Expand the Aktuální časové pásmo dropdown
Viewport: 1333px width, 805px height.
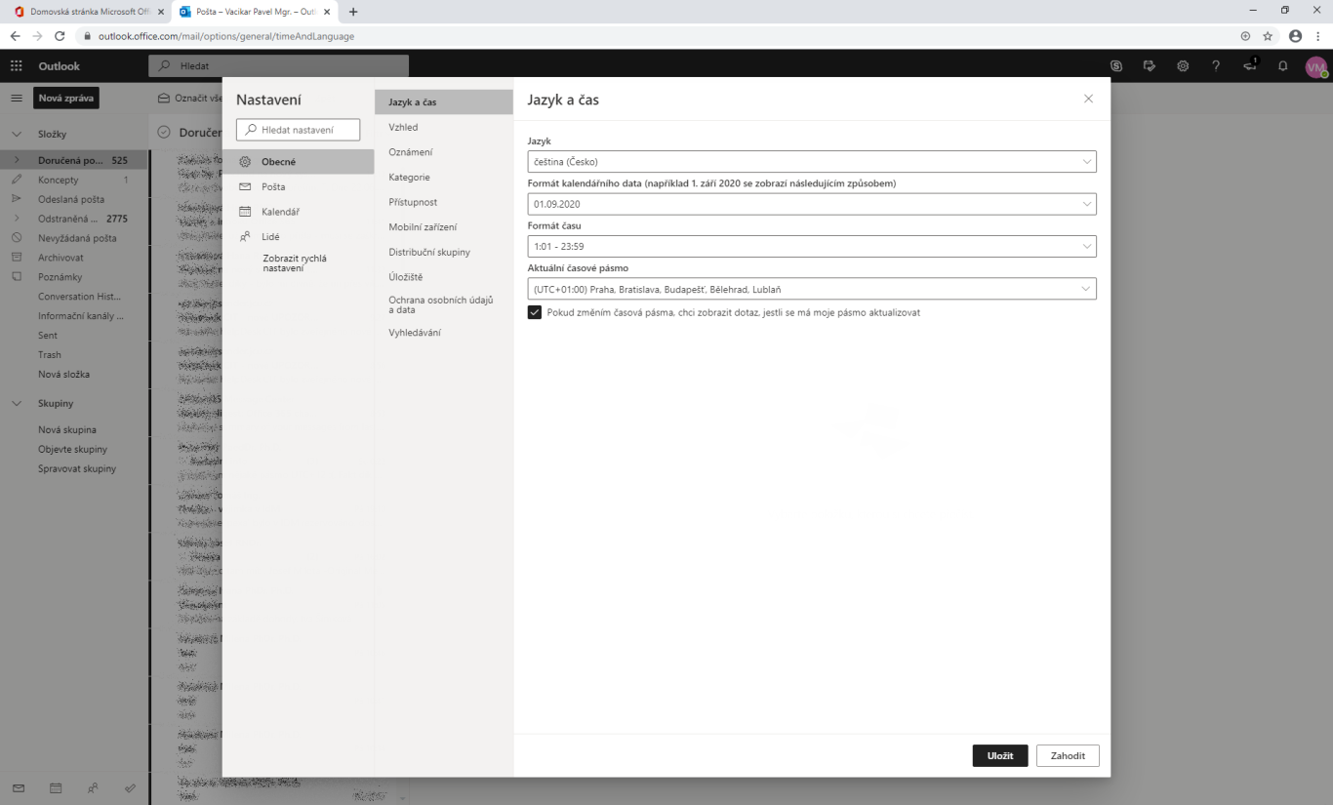[811, 289]
